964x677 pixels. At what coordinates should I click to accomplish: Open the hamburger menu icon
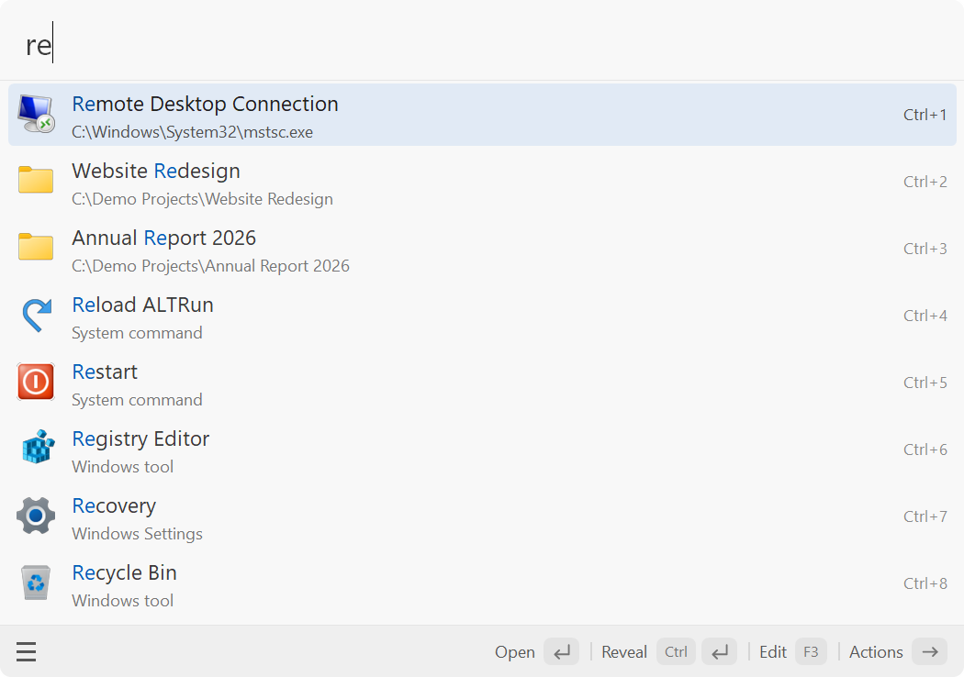click(x=26, y=651)
